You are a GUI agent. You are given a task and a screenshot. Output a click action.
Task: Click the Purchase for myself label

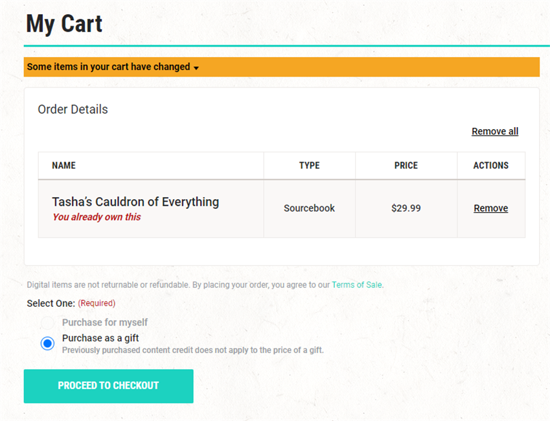(x=105, y=322)
